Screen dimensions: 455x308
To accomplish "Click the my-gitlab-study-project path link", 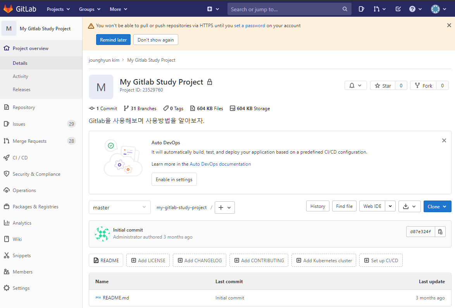I will (182, 208).
